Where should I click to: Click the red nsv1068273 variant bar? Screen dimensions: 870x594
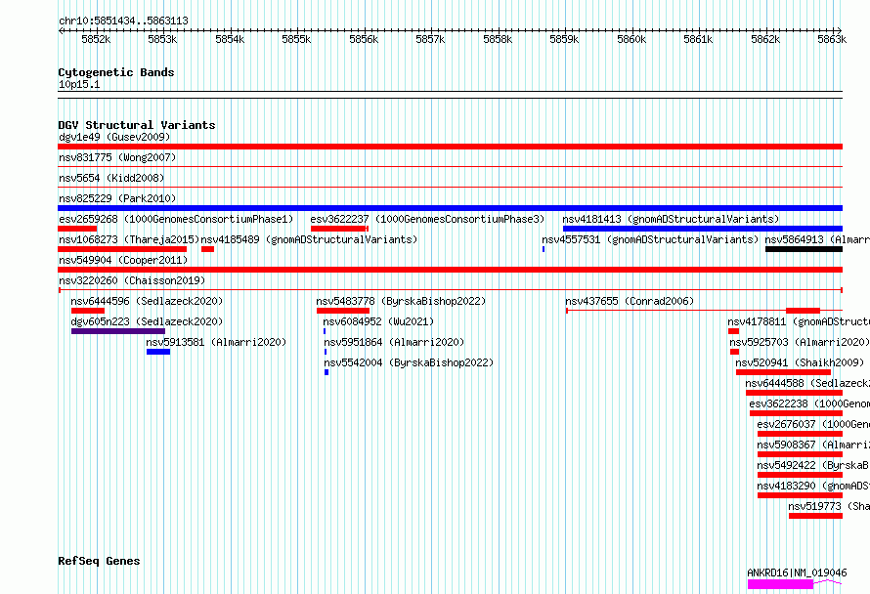(122, 249)
